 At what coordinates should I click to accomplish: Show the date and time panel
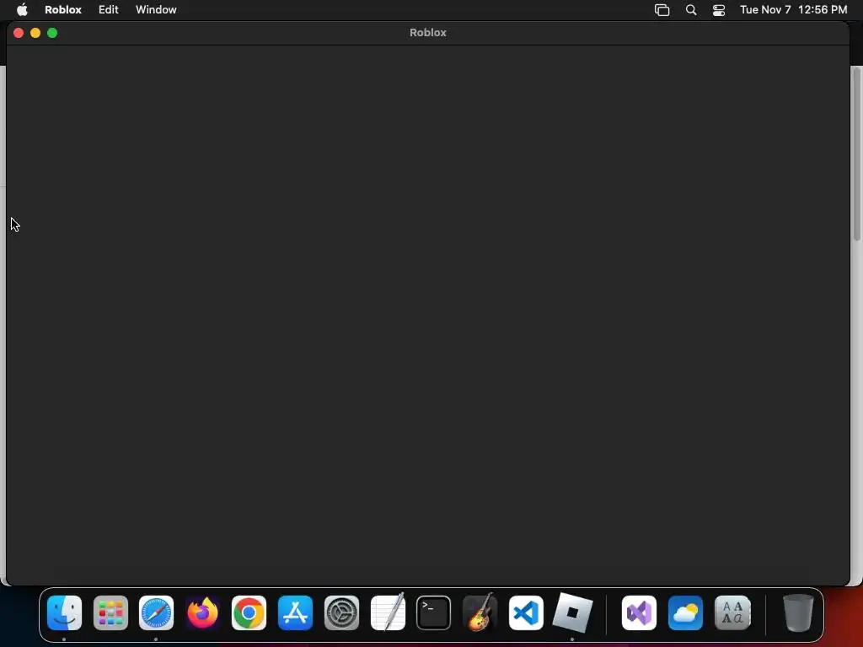(794, 10)
